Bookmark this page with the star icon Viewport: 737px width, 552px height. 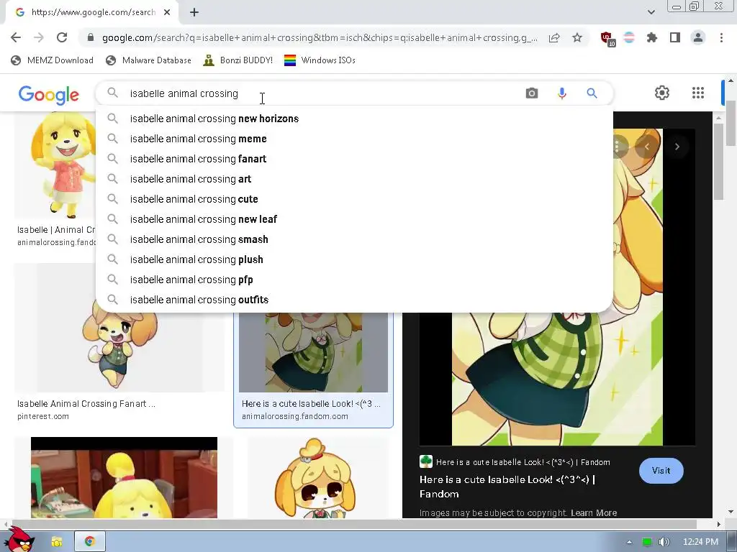pyautogui.click(x=577, y=37)
